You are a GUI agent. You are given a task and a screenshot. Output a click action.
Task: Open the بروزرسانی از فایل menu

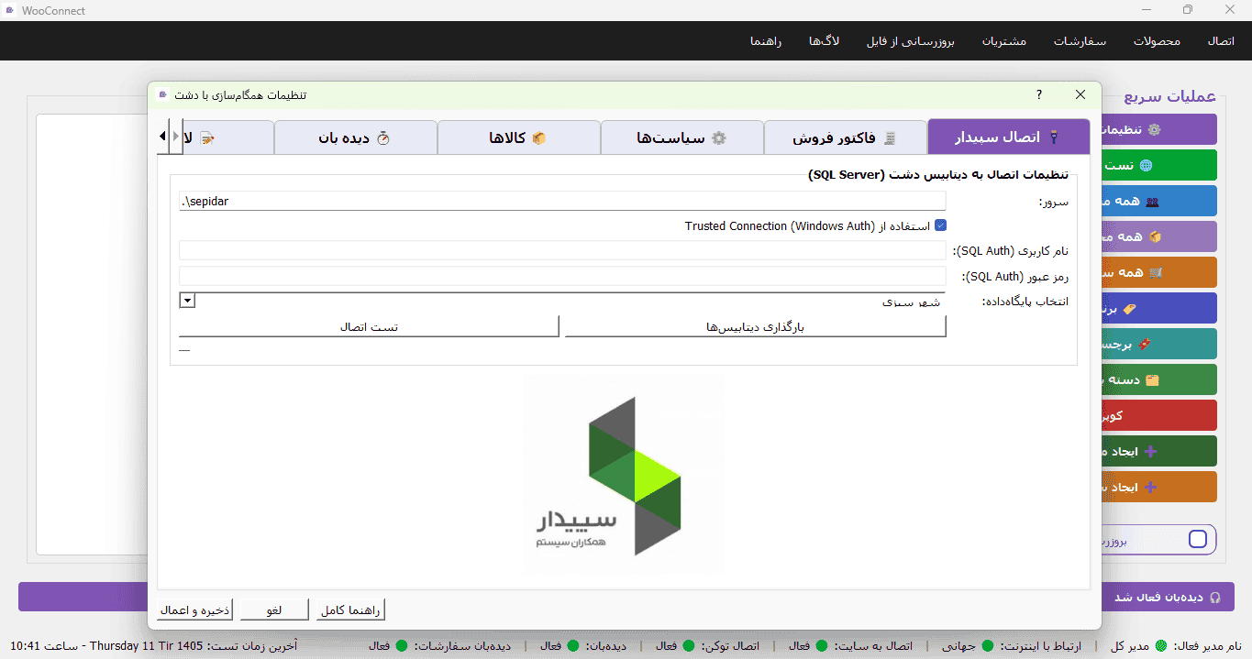tap(911, 41)
